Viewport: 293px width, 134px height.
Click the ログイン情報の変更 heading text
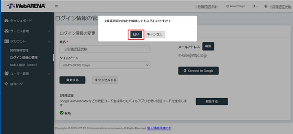coord(77,33)
